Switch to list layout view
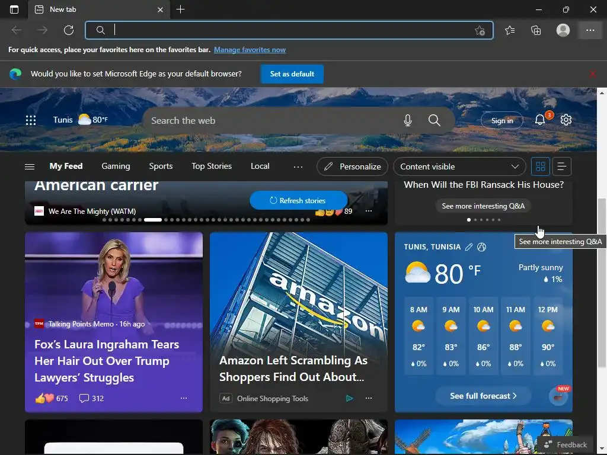Image resolution: width=607 pixels, height=455 pixels. click(x=561, y=166)
